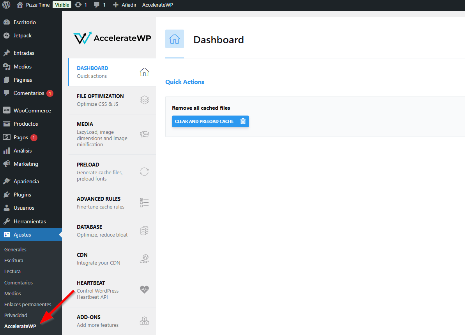Open AccelerateWP in the top admin bar
This screenshot has height=335, width=465.
point(157,5)
